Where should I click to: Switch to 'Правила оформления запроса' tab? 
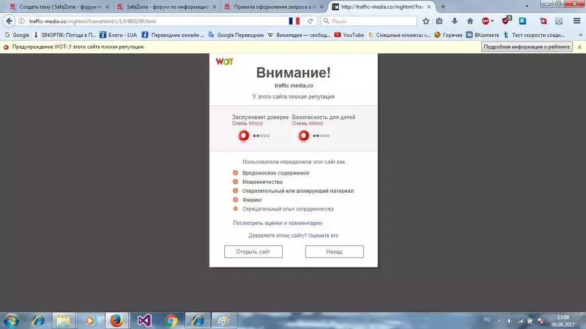coord(275,7)
